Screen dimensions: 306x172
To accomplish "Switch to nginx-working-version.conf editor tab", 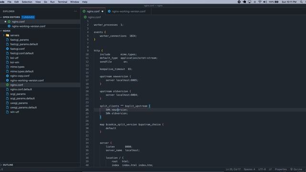I will 129,11.
